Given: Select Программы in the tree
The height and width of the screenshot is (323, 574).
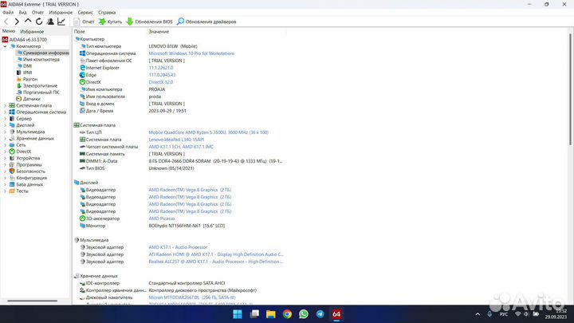Looking at the screenshot, I should [x=26, y=165].
